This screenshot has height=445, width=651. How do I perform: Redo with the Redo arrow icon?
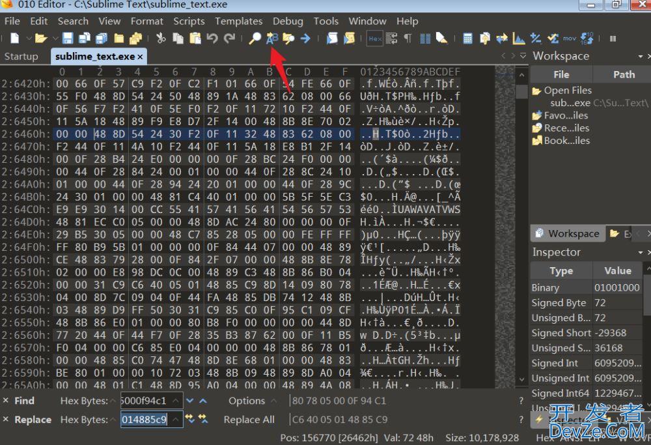click(229, 38)
